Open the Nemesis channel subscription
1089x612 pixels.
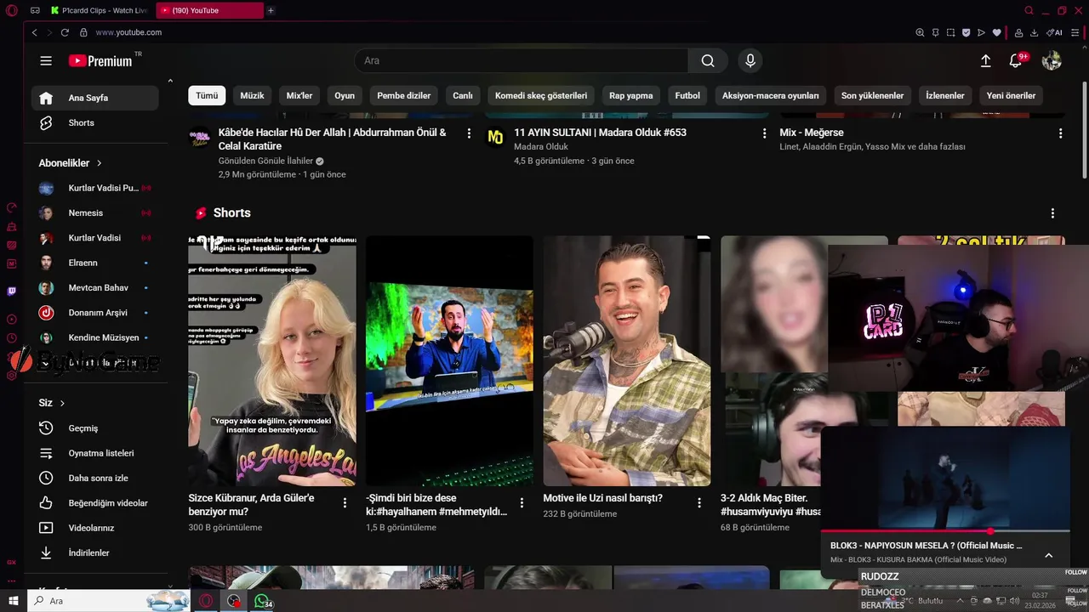pyautogui.click(x=95, y=212)
